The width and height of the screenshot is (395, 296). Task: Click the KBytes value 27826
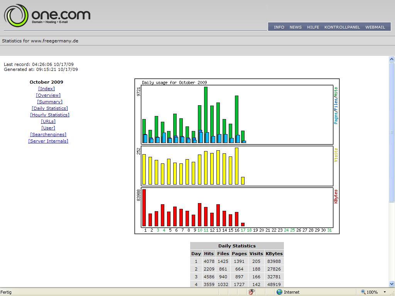tap(274, 269)
